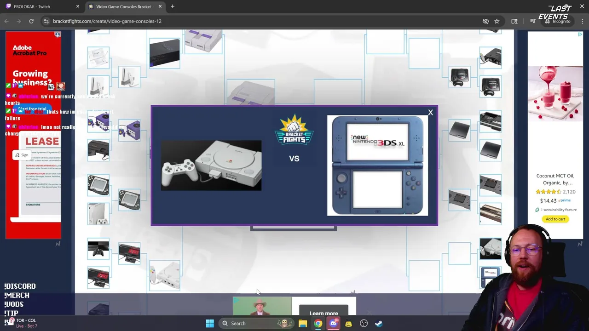The height and width of the screenshot is (331, 589).
Task: Go back in browser history
Action: [x=6, y=21]
